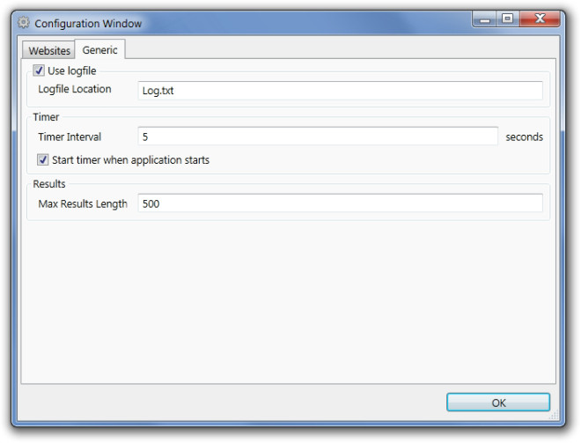This screenshot has width=581, height=443.
Task: Select the Generic tab
Action: 99,49
